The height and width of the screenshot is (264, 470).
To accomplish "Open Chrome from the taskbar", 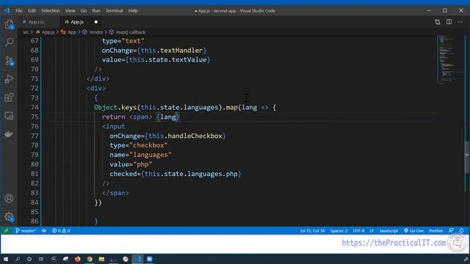I will pos(90,259).
